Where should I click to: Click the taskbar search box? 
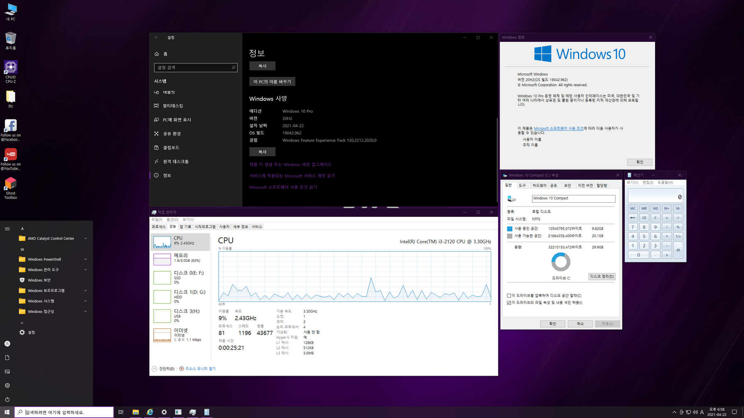pyautogui.click(x=64, y=412)
